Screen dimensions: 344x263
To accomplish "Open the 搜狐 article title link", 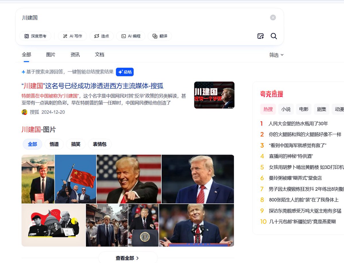I will click(93, 86).
